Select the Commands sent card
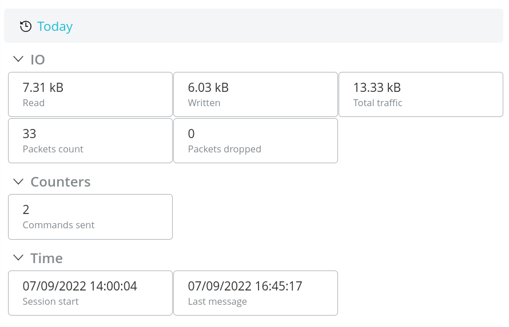509x327 pixels. tap(90, 217)
